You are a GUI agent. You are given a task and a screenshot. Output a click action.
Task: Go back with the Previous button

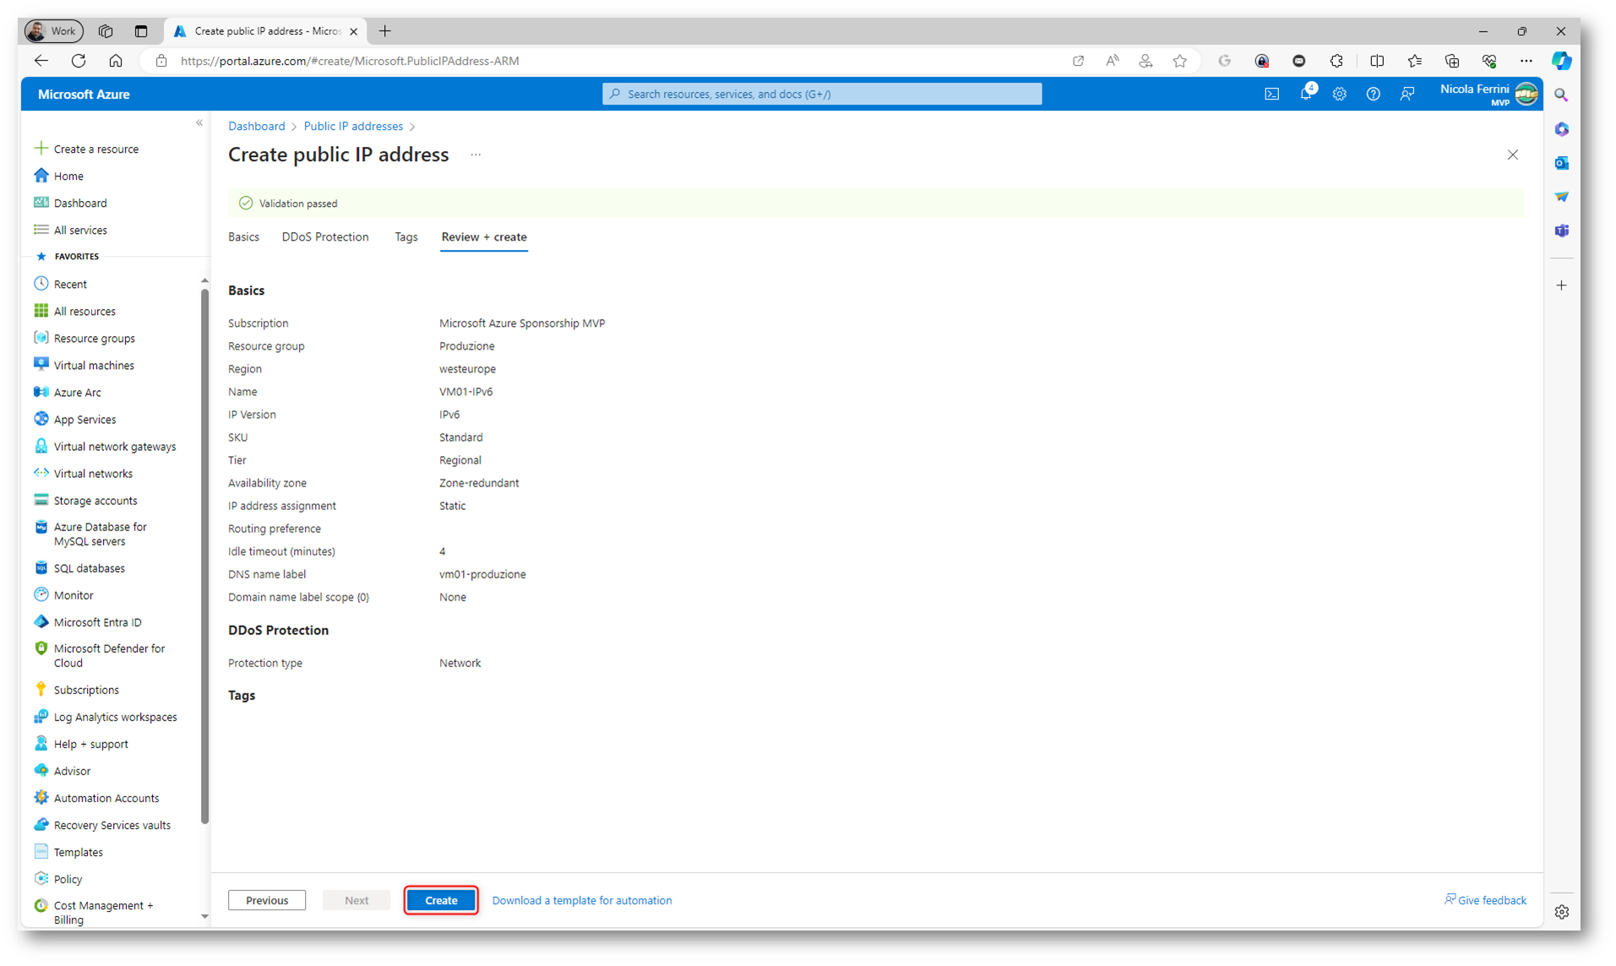click(267, 900)
